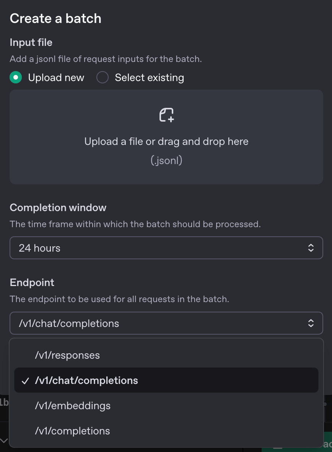Open the Endpoint dropdown
Image resolution: width=332 pixels, height=452 pixels.
click(166, 323)
